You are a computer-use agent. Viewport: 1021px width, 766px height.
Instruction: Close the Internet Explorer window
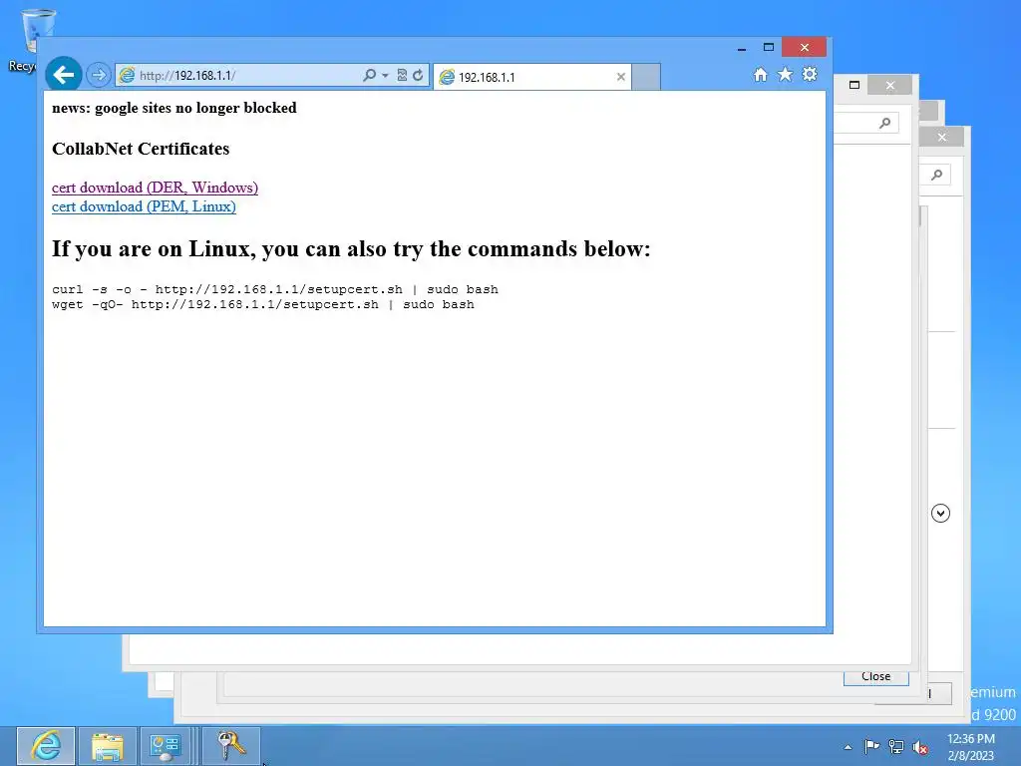click(x=805, y=48)
